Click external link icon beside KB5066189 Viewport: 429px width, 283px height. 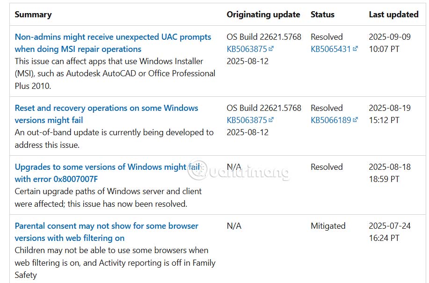click(x=355, y=120)
